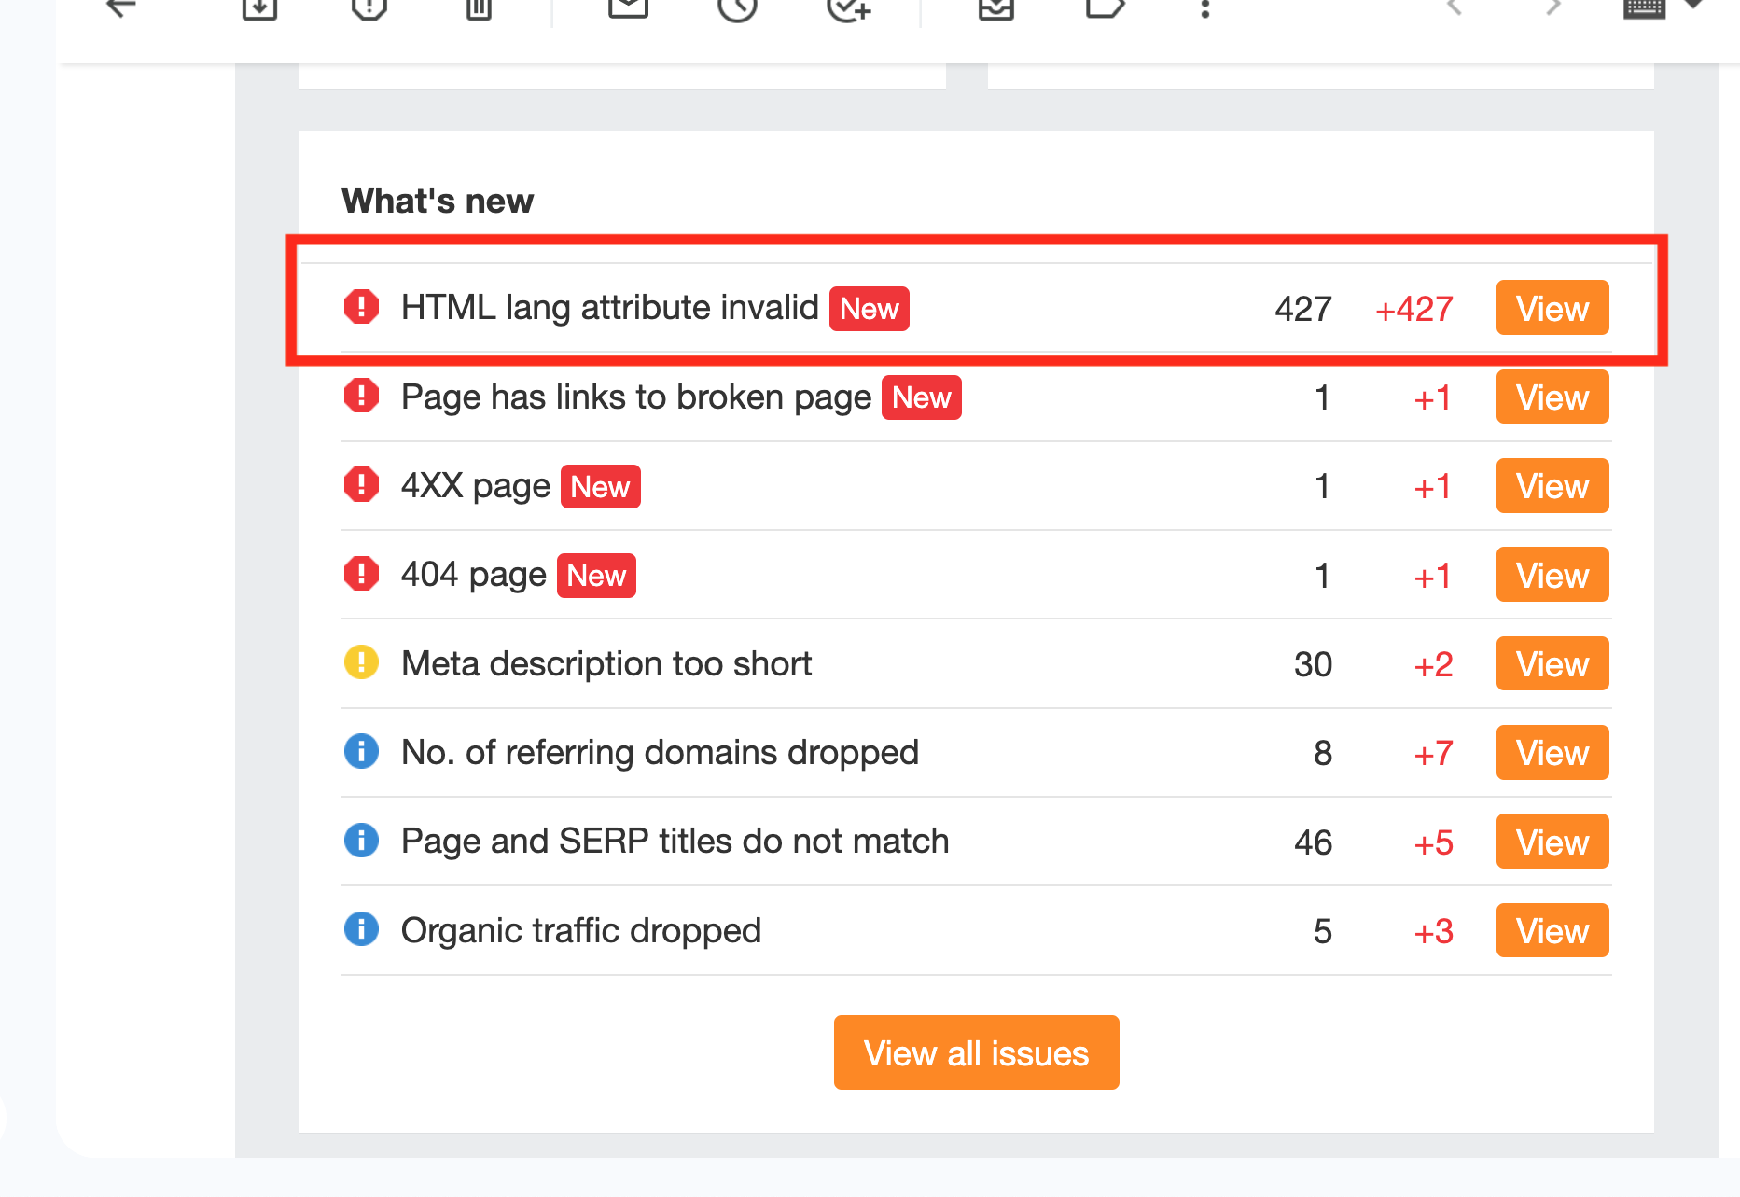Delete this email with the trash icon
This screenshot has height=1197, width=1740.
(479, 7)
